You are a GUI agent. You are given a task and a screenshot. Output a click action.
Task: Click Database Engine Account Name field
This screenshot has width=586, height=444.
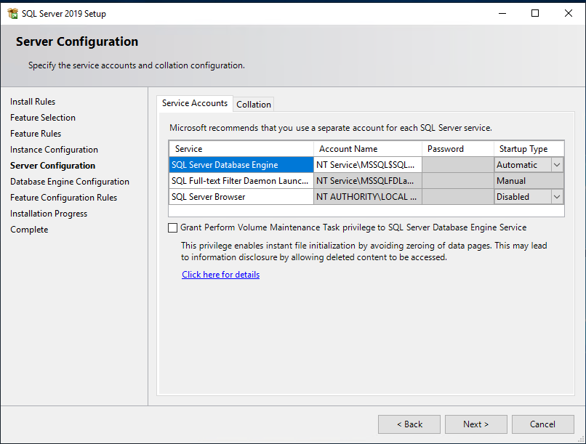click(x=367, y=165)
